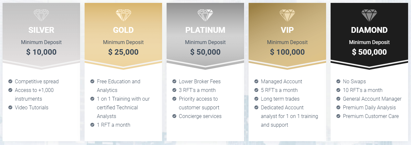Click the diamond icon above GOLD
The image size is (411, 145).
click(123, 15)
